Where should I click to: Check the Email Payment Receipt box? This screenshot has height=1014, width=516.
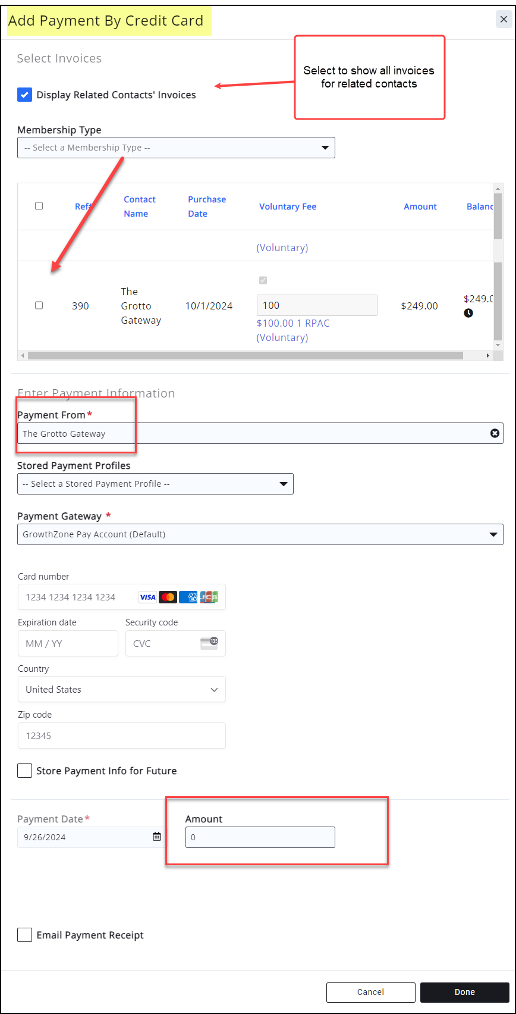[x=25, y=935]
